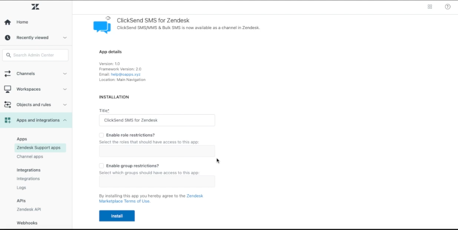
Task: Click the Workspaces monitor icon
Action: (8, 89)
